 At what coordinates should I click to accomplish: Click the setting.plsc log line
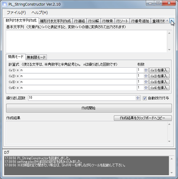pyautogui.click(x=43, y=162)
